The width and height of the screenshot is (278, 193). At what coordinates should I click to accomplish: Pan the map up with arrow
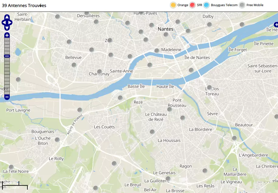point(7,17)
